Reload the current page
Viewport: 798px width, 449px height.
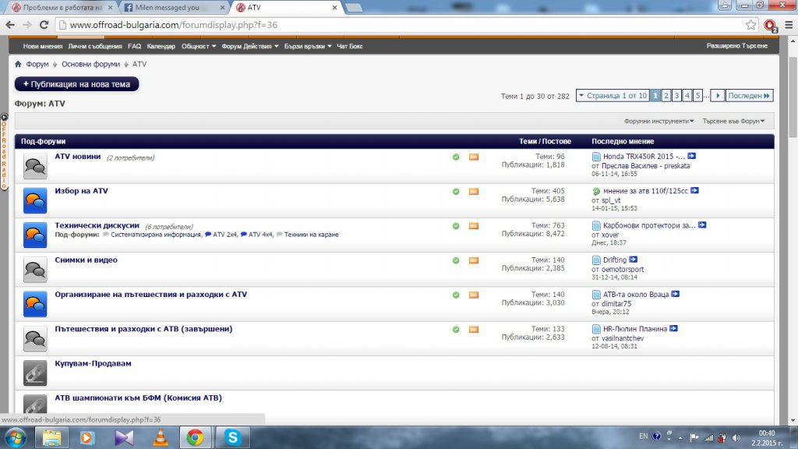pos(44,25)
